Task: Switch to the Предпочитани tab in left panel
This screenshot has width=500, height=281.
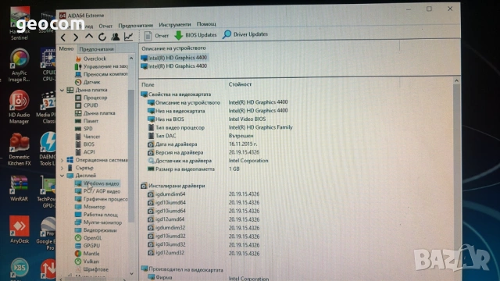Action: pyautogui.click(x=96, y=49)
